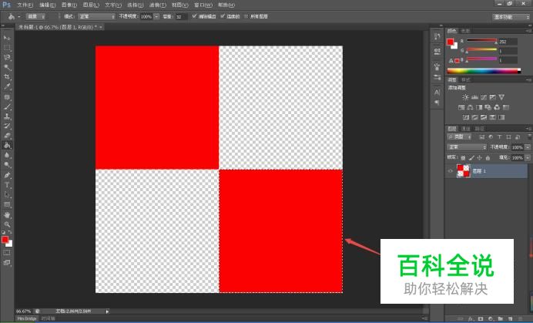Image resolution: width=533 pixels, height=323 pixels.
Task: Select the Magic Wand tool
Action: (x=7, y=67)
